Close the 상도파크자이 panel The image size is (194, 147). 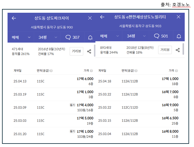point(90,18)
